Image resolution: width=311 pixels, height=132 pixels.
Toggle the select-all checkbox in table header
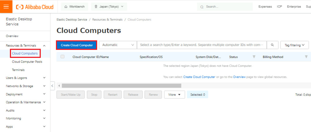(63, 57)
